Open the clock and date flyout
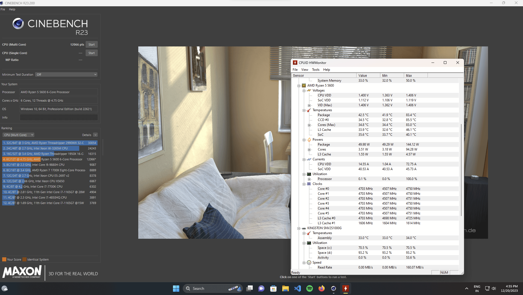Screen dimensions: 523x295 pos(509,288)
